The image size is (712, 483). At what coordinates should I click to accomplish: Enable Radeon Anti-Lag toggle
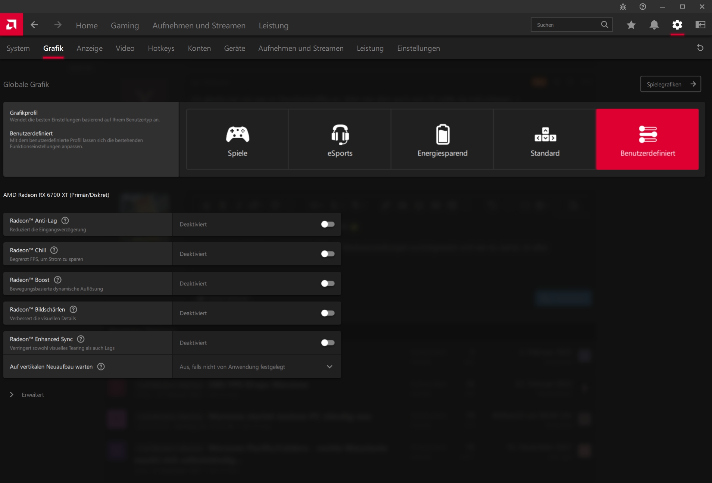[x=328, y=224]
